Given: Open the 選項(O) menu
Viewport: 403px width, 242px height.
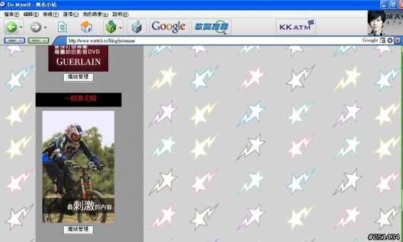Looking at the screenshot, I should [x=71, y=14].
